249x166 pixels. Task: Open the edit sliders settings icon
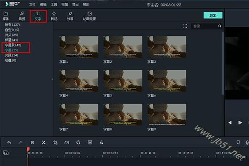(101, 142)
